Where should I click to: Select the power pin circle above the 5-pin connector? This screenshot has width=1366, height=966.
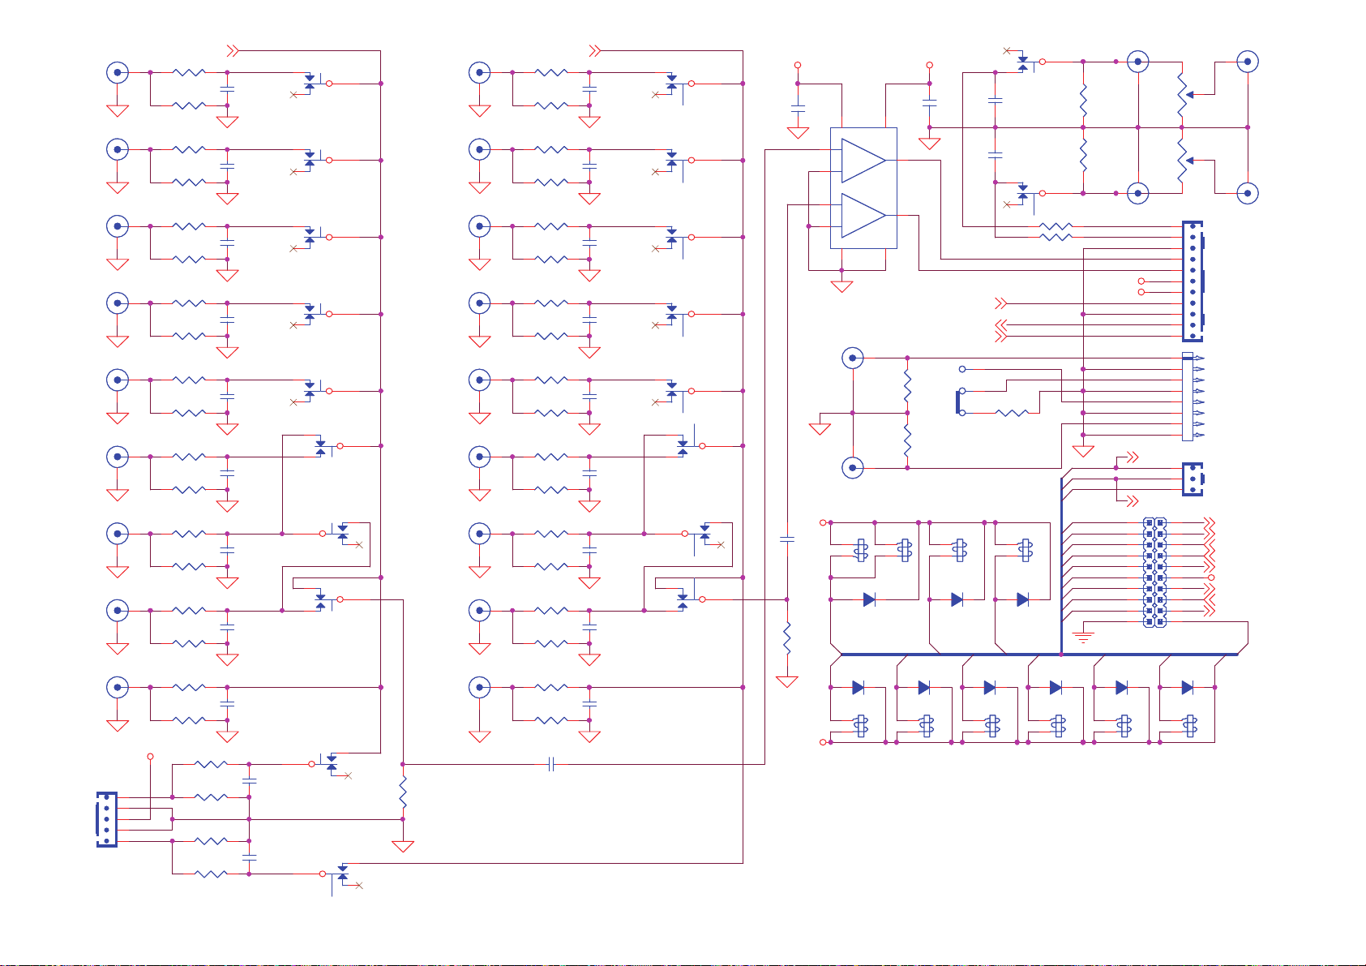coord(150,756)
